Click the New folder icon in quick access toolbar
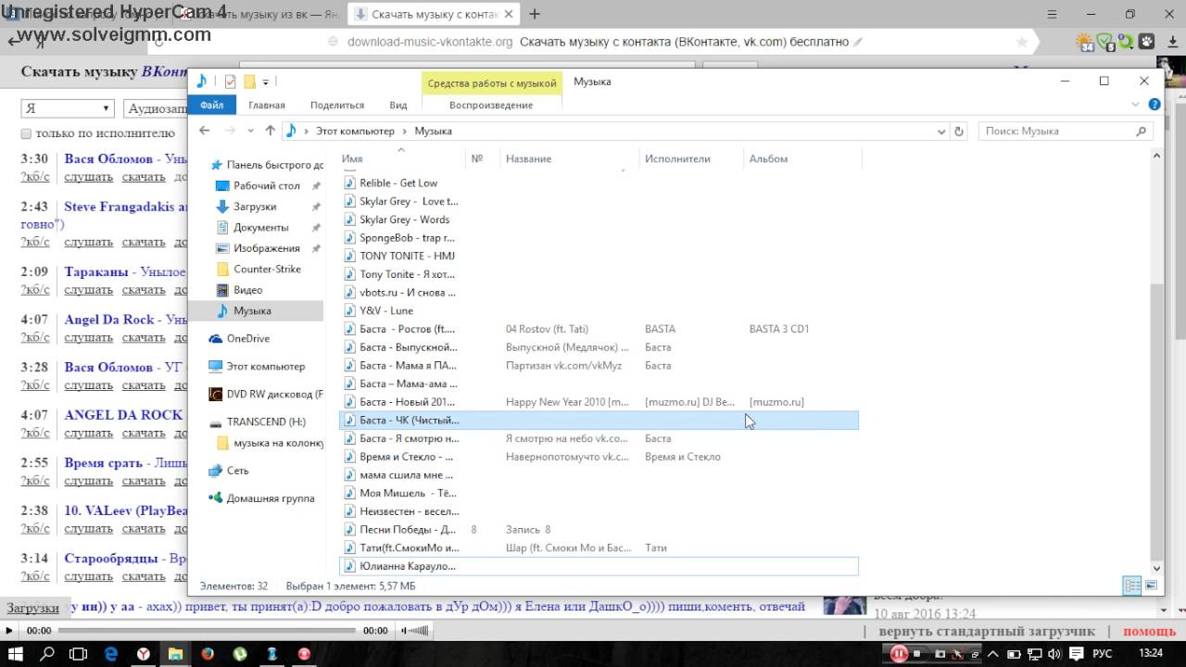This screenshot has height=667, width=1186. click(250, 82)
